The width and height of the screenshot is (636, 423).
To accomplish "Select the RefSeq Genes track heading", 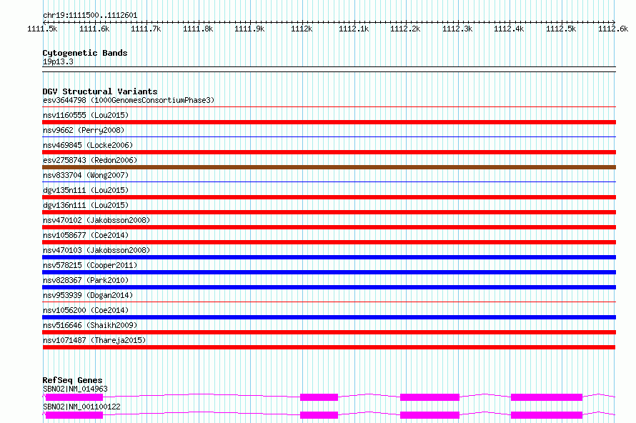I will (x=72, y=380).
